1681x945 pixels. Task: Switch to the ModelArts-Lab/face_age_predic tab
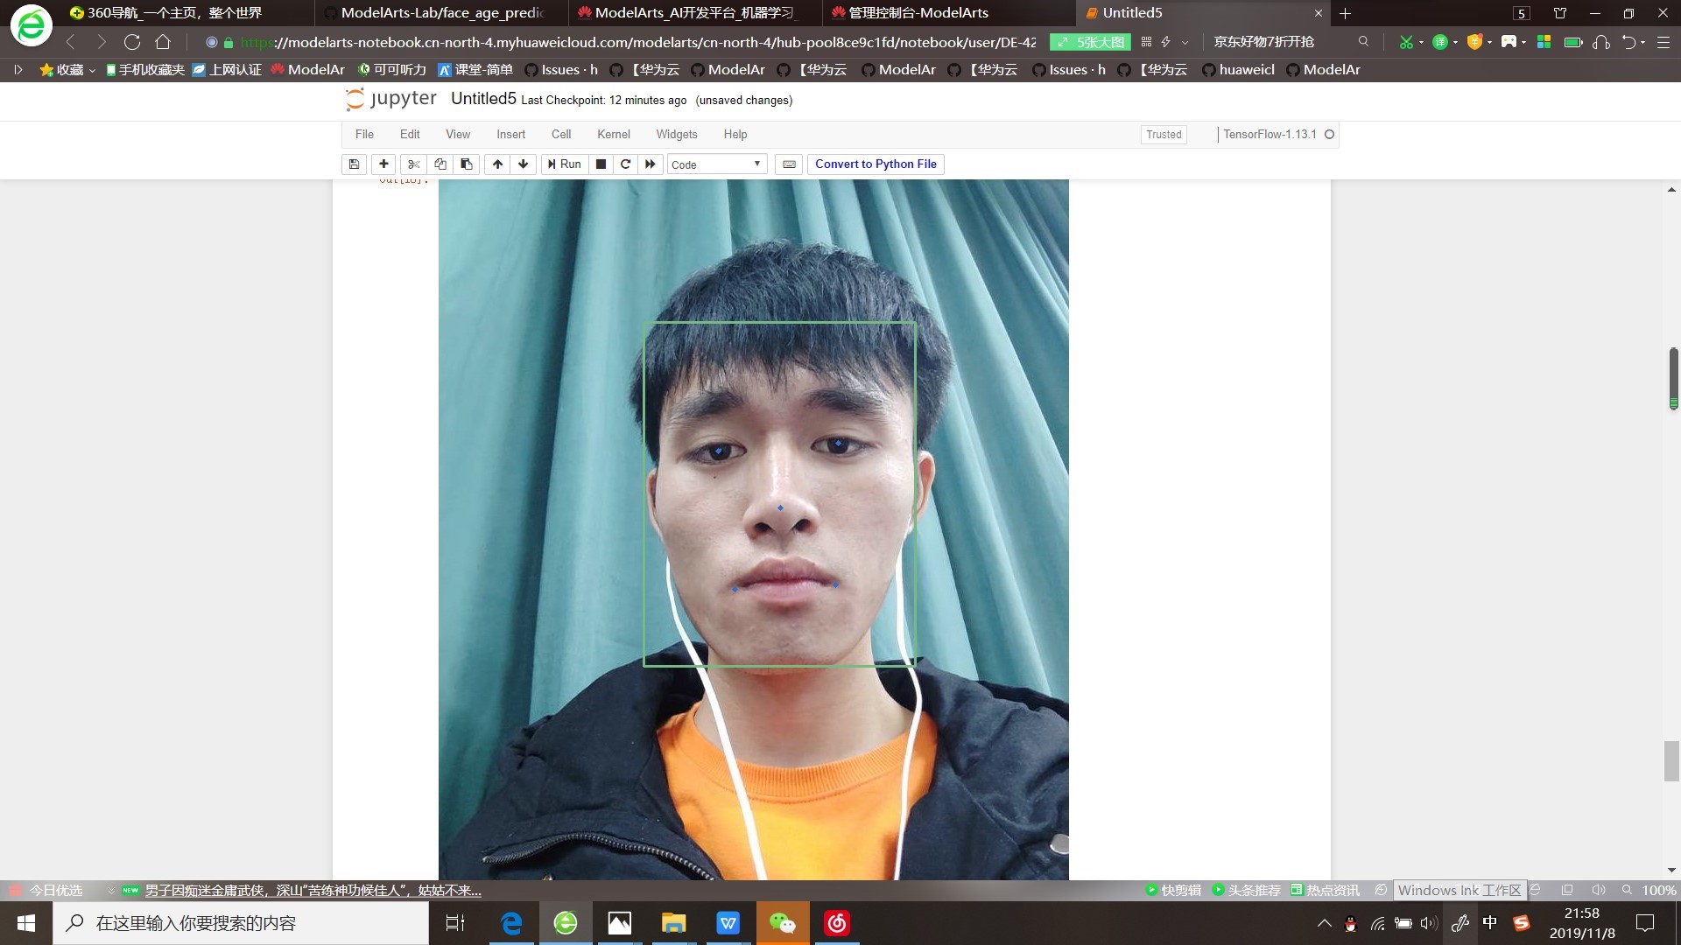tap(440, 13)
